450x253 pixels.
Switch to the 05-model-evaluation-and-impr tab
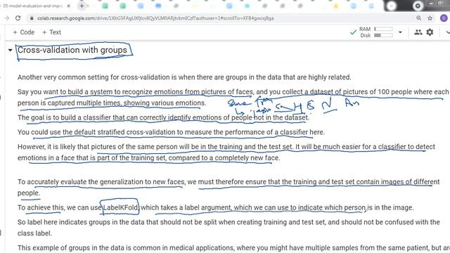tap(32, 6)
